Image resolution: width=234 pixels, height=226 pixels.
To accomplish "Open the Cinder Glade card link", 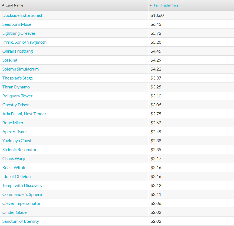I will pos(15,212).
